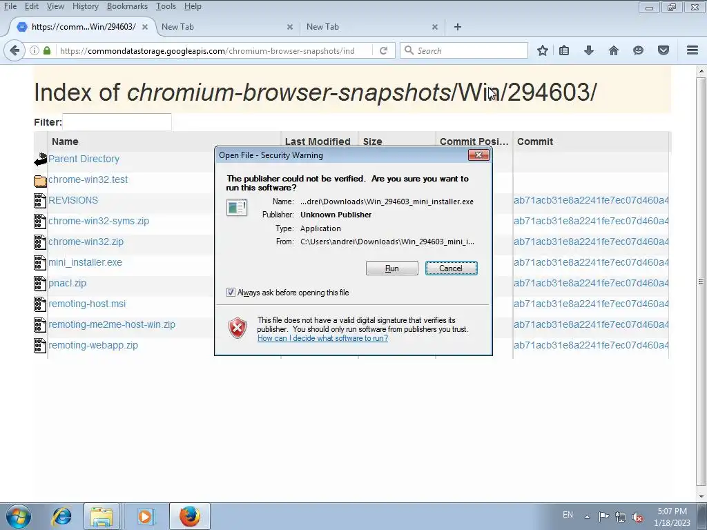Click the taskbar clock 5:07 PM
The image size is (707, 530).
tap(672, 511)
